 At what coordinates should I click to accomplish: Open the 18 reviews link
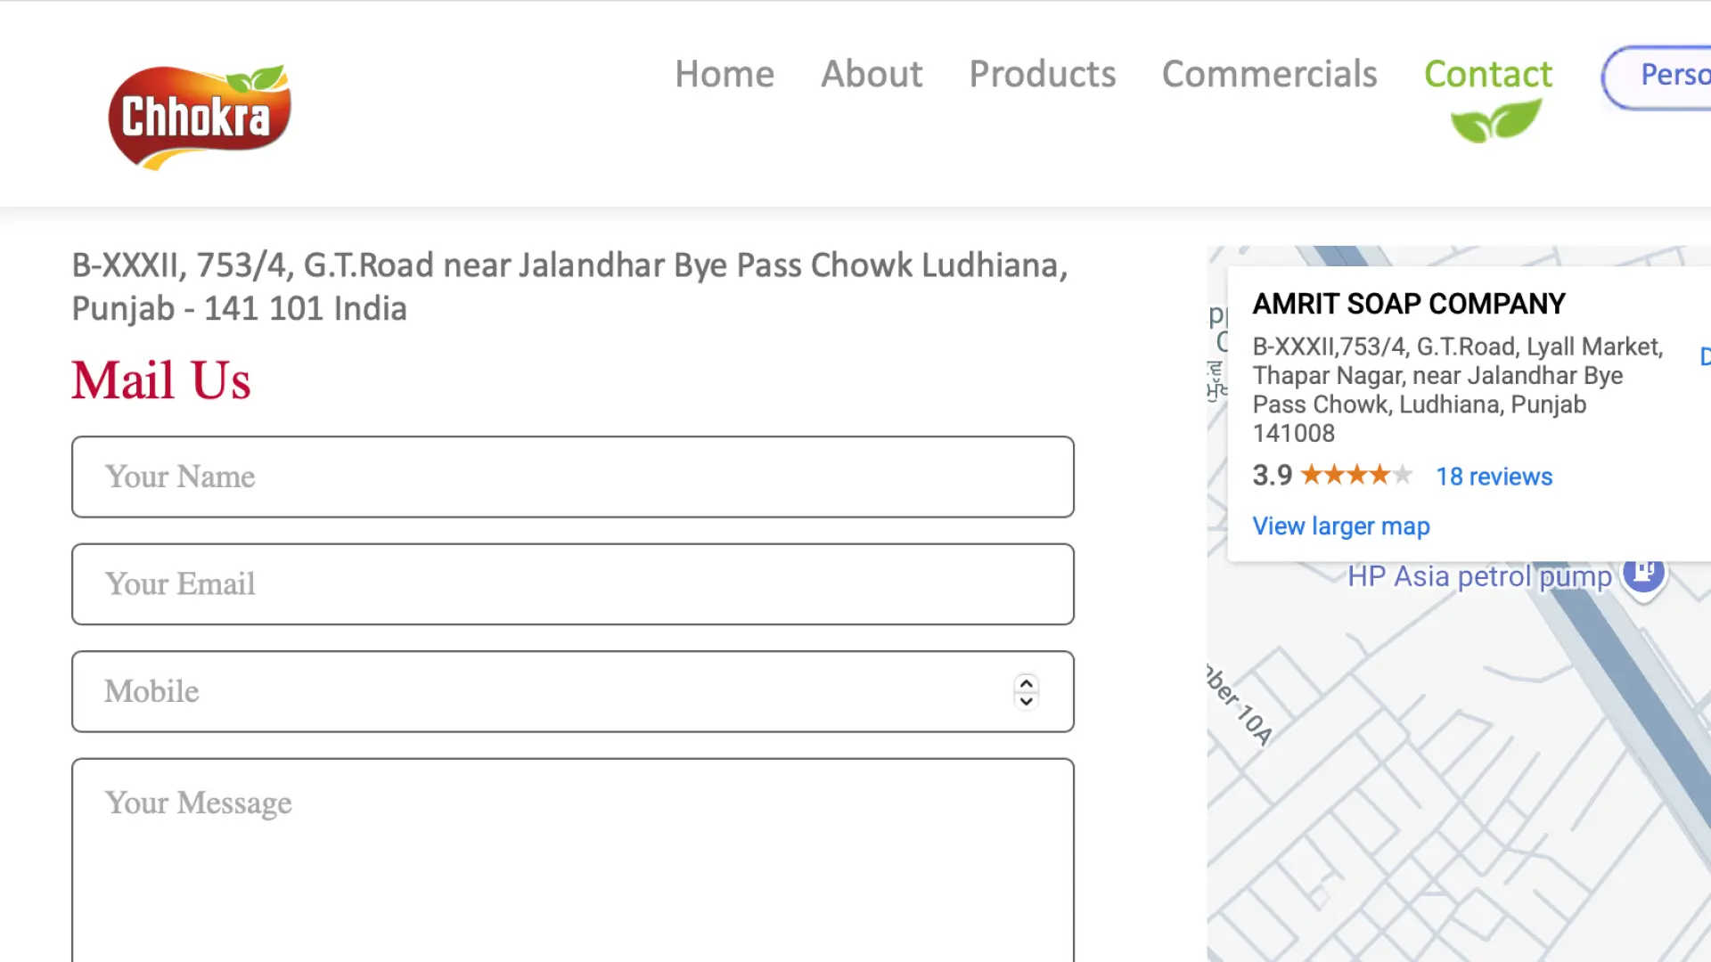coord(1494,477)
